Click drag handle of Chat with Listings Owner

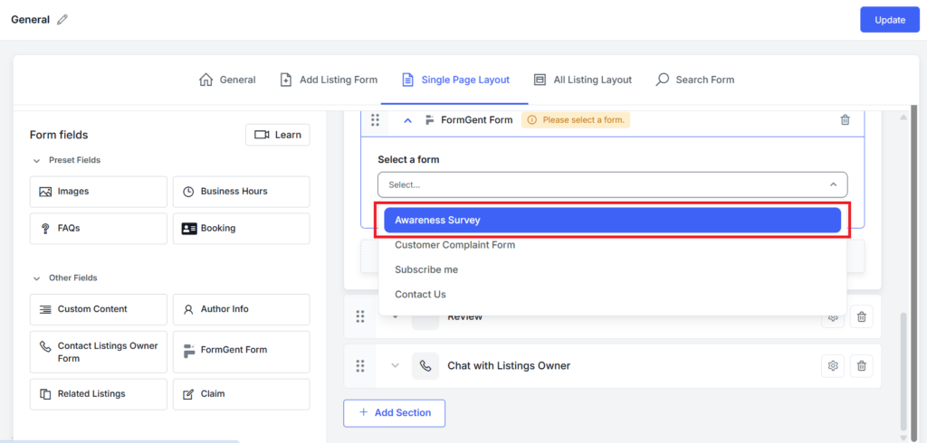click(360, 365)
